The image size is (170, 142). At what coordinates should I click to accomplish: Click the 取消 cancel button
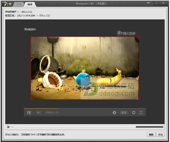click(x=160, y=135)
